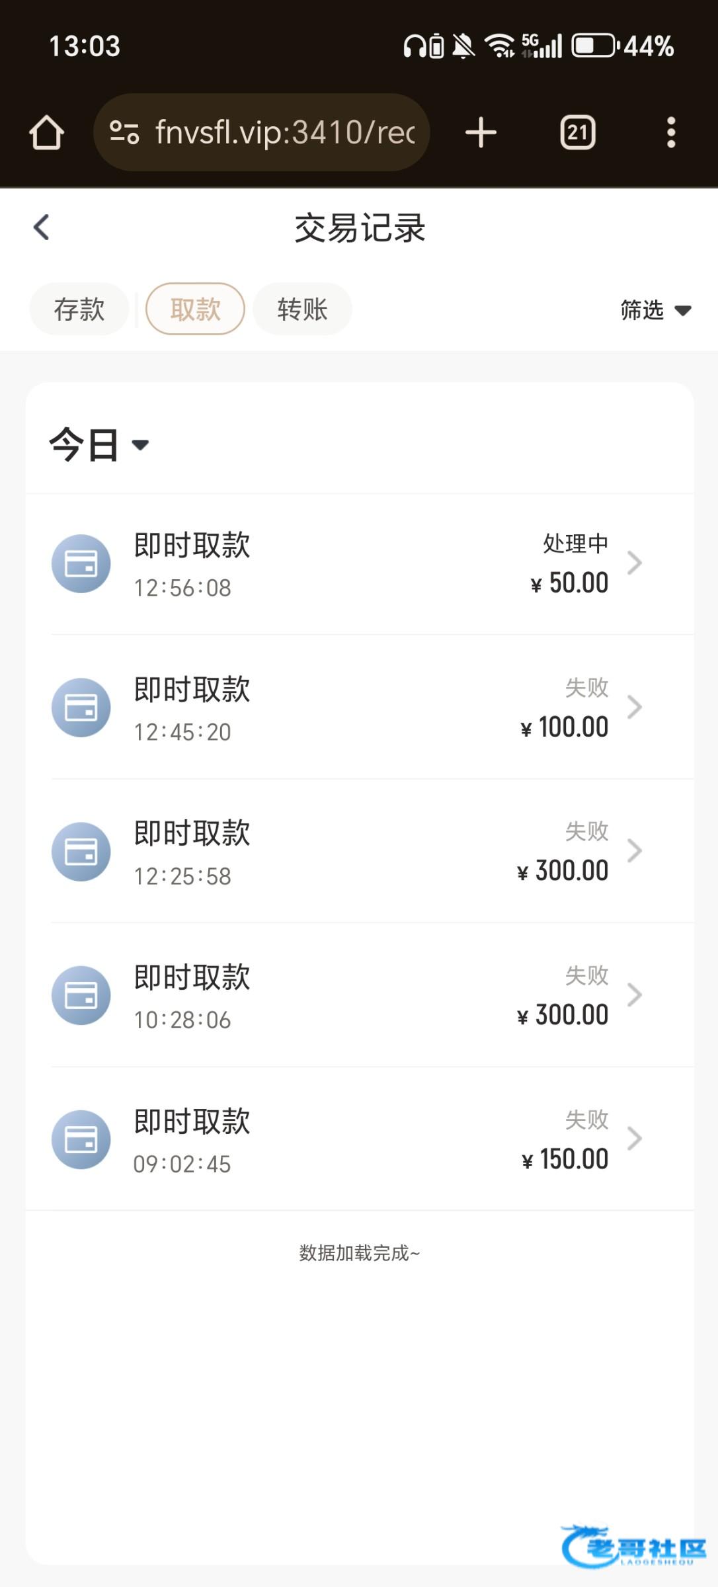Screen dimensions: 718x1587
Task: Tap card icon of the 12:56:08 withdrawal
Action: click(x=81, y=563)
